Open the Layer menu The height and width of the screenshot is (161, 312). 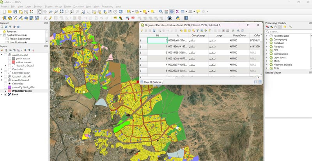click(x=28, y=7)
